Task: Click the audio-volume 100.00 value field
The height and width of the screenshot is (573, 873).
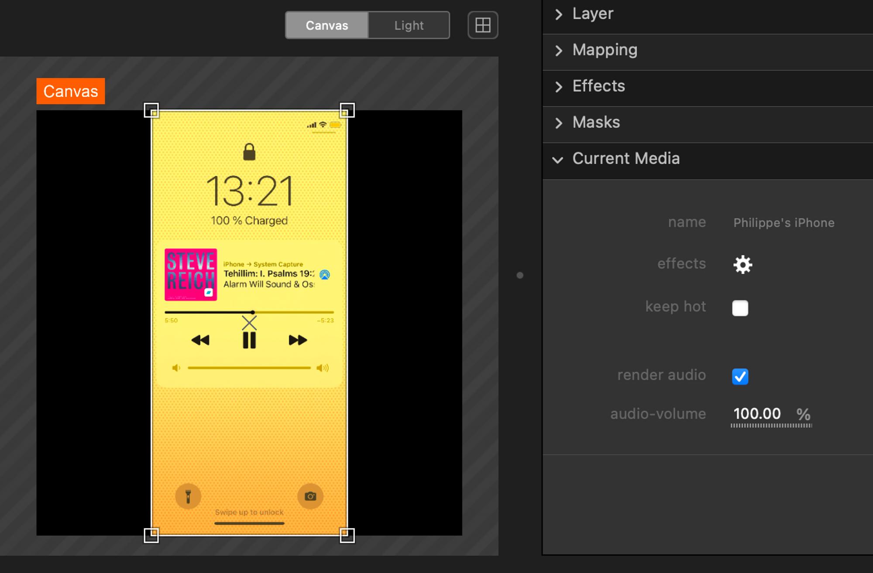Action: pyautogui.click(x=757, y=413)
